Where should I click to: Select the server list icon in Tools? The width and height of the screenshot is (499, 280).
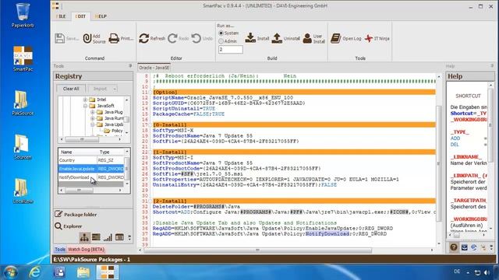pos(96,237)
